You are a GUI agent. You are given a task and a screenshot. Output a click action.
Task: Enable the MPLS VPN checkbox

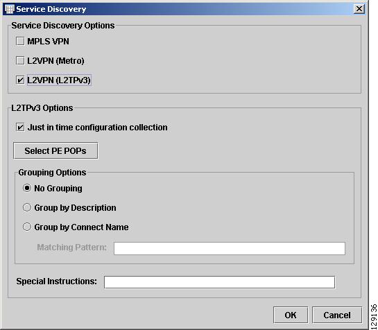[20, 41]
